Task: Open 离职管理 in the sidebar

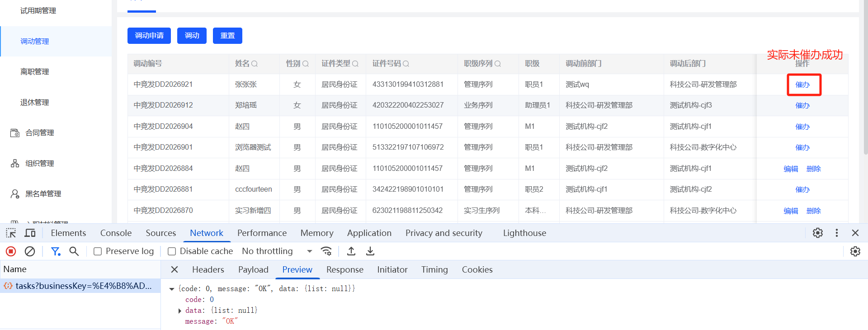Action: (34, 71)
